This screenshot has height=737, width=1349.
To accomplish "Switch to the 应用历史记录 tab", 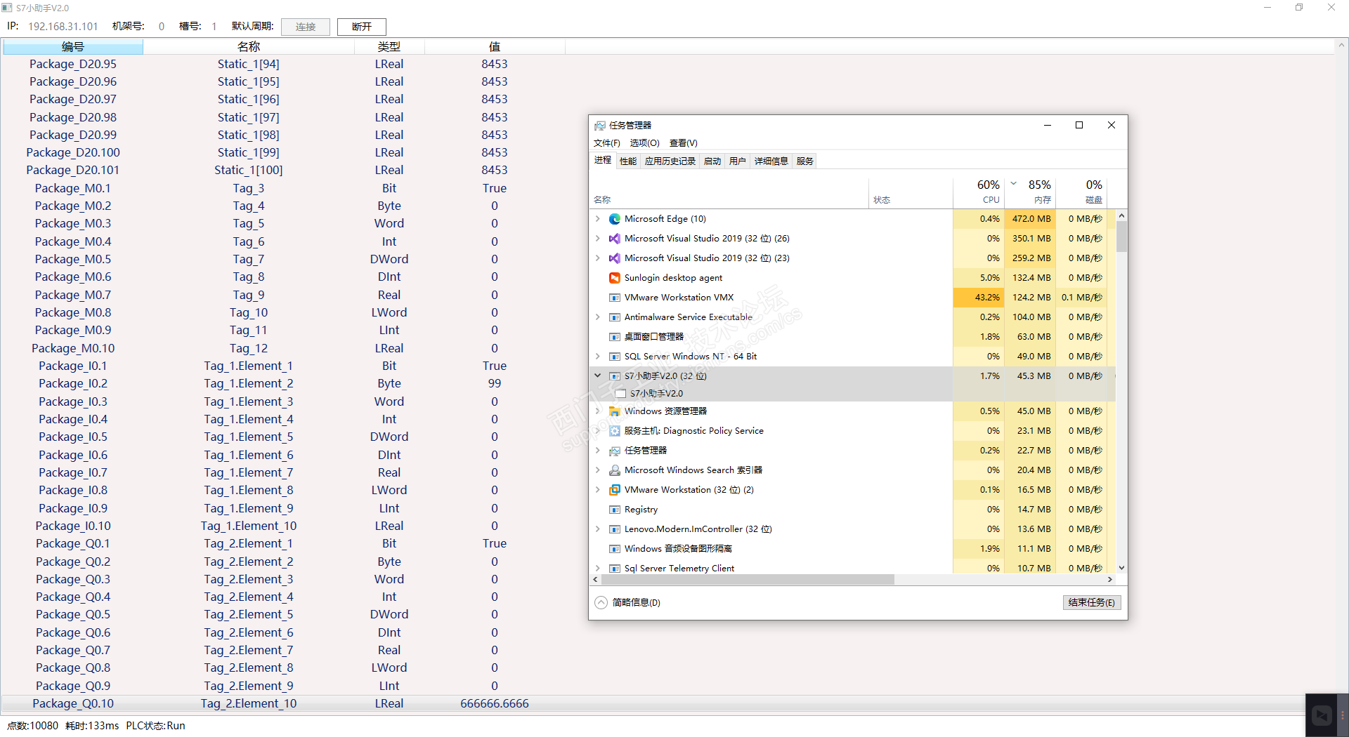I will [670, 161].
